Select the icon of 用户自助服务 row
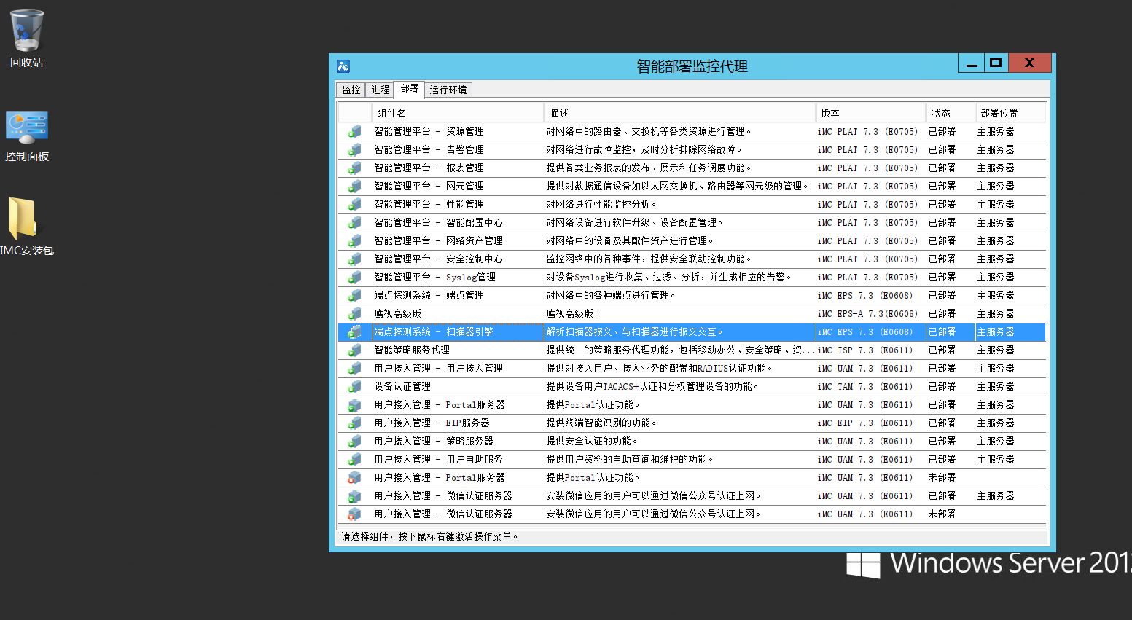 click(354, 460)
